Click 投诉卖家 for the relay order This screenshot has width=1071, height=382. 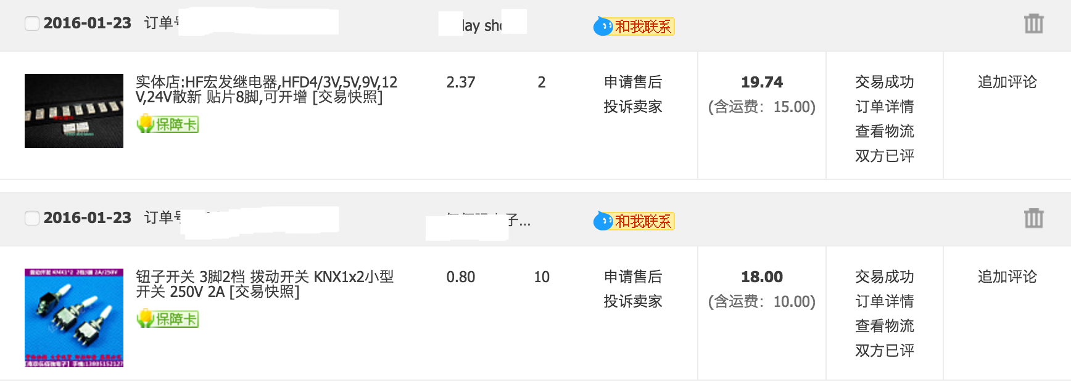633,107
